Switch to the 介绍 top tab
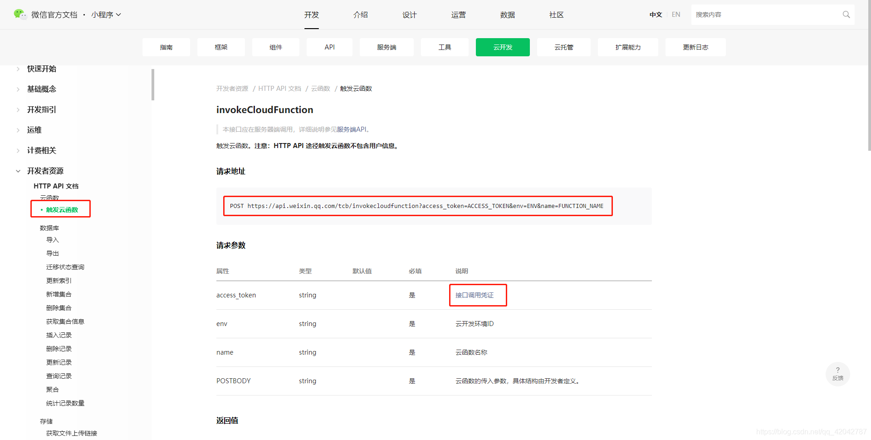The height and width of the screenshot is (440, 871). (x=361, y=15)
